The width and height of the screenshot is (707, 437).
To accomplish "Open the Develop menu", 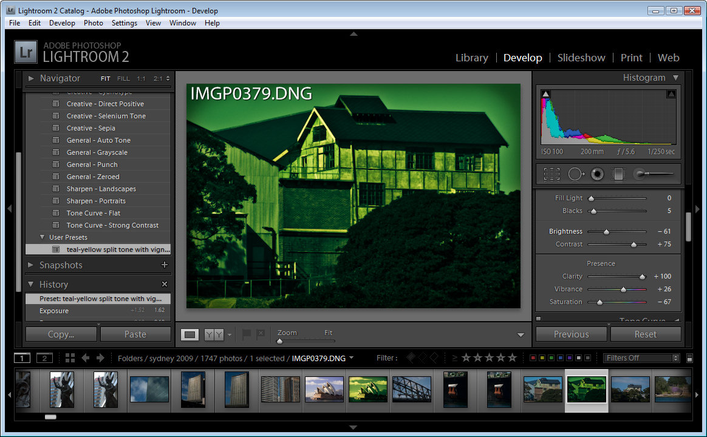I will click(62, 23).
